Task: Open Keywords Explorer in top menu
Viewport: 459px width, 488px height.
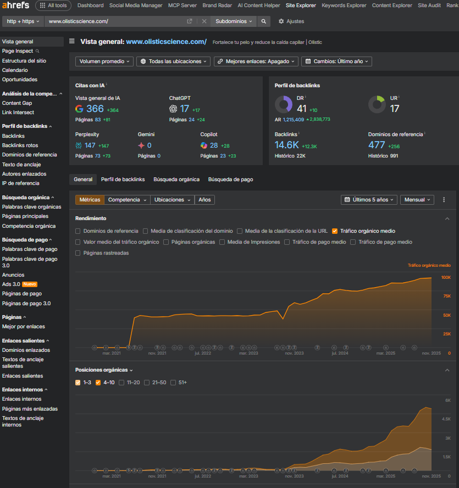Action: click(344, 5)
